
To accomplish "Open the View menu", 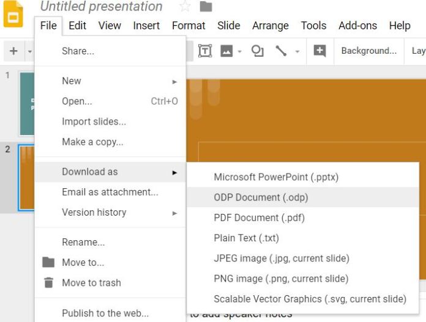I will click(x=110, y=26).
